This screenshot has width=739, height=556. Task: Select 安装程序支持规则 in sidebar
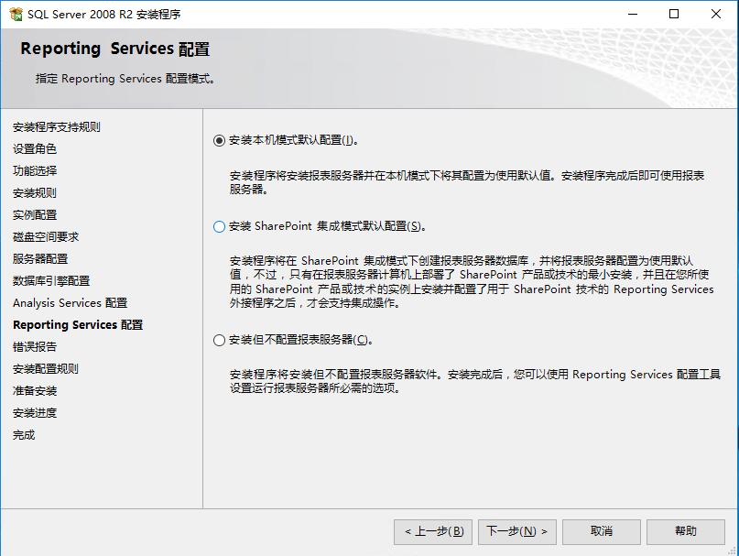pos(59,127)
